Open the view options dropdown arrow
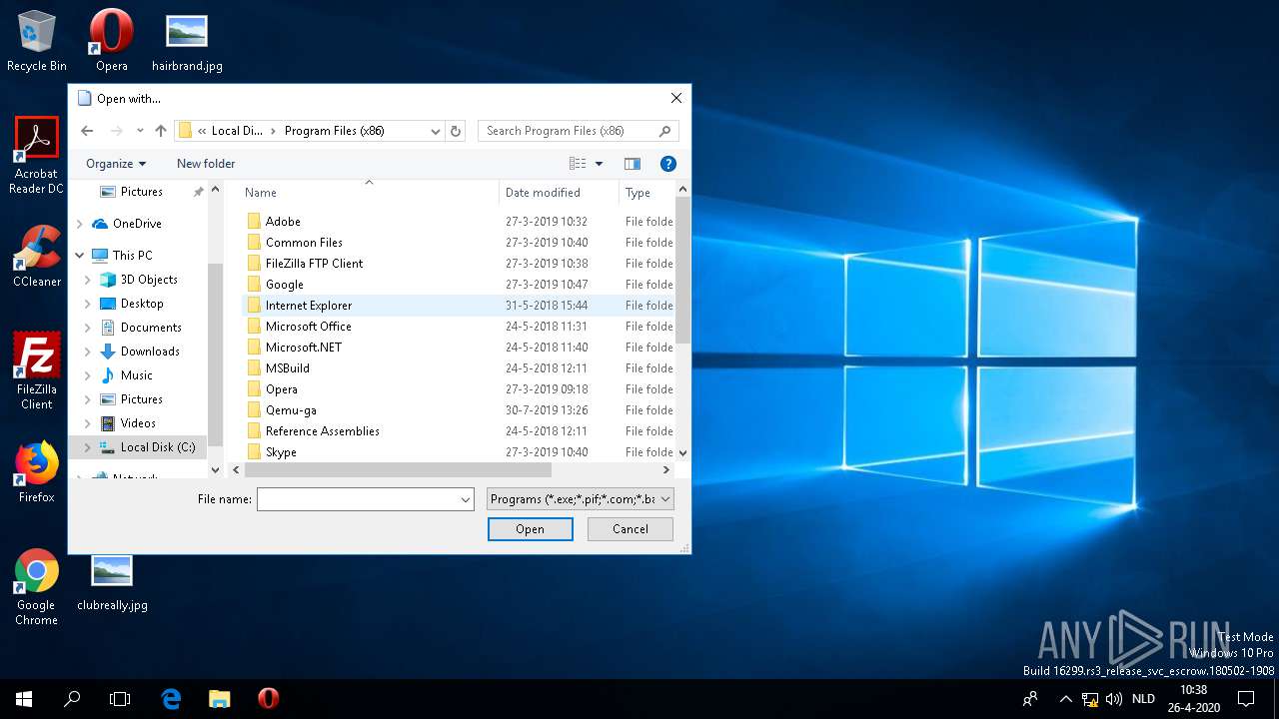Image resolution: width=1279 pixels, height=719 pixels. (x=600, y=164)
